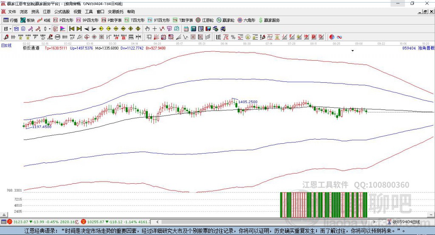Image resolution: width=435 pixels, height=235 pixels.
Task: Click the 板块 sector toolbar button
Action: pos(28,20)
